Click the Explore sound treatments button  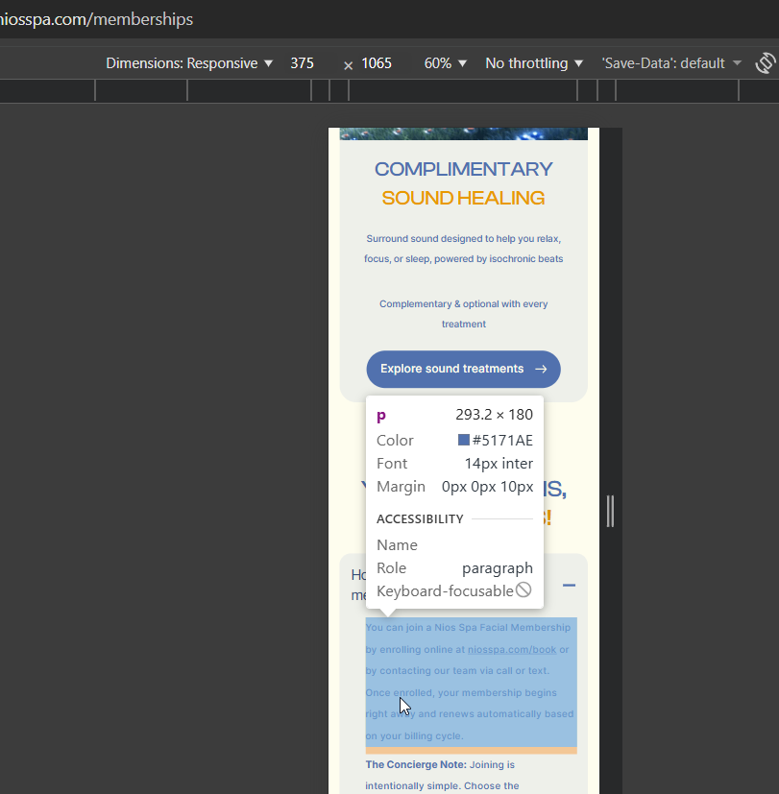(463, 369)
